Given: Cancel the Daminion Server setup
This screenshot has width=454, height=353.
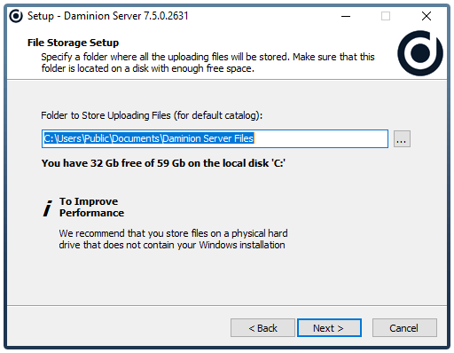Looking at the screenshot, I should click(404, 327).
